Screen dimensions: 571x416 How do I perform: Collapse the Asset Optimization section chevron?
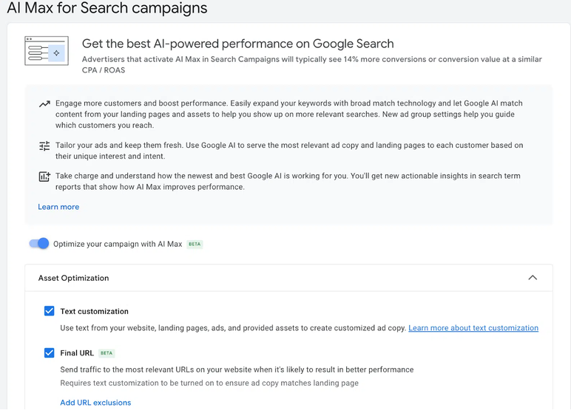click(x=533, y=278)
